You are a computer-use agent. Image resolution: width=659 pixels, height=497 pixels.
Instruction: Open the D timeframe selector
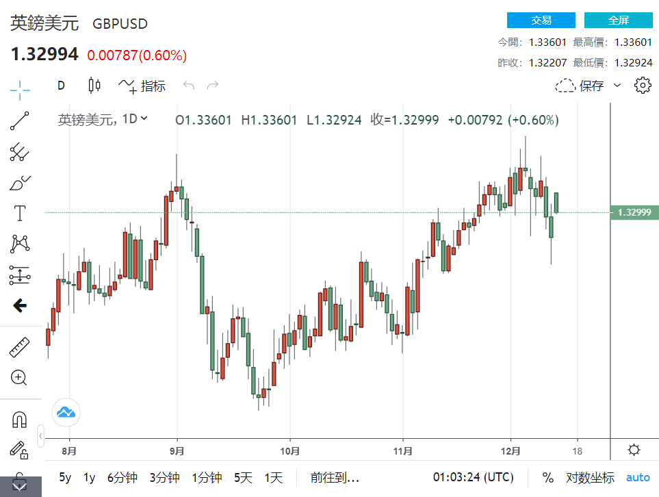(61, 86)
